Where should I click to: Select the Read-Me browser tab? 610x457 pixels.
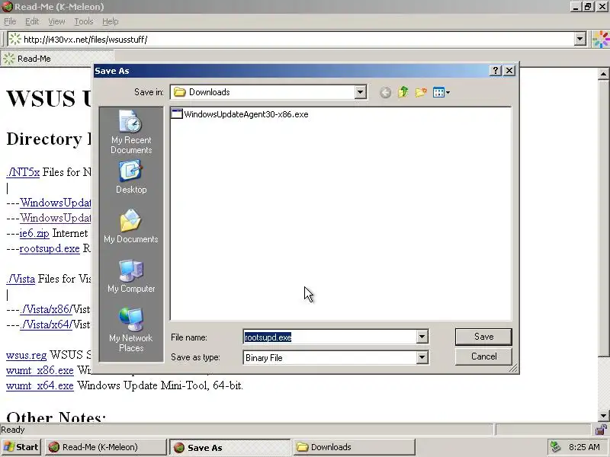[x=56, y=59]
